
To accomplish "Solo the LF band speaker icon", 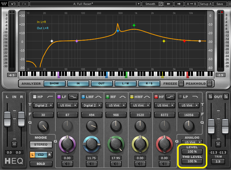I will (x=67, y=163).
